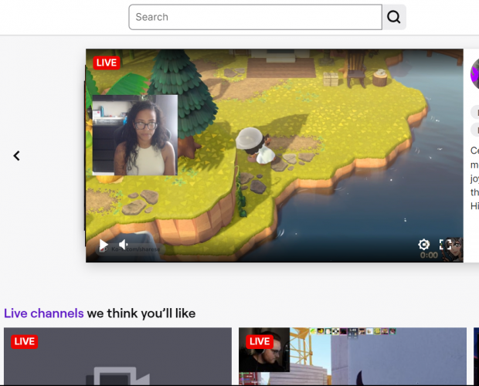This screenshot has width=479, height=386.
Task: Click the LIVE badge on featured stream
Action: [x=107, y=63]
